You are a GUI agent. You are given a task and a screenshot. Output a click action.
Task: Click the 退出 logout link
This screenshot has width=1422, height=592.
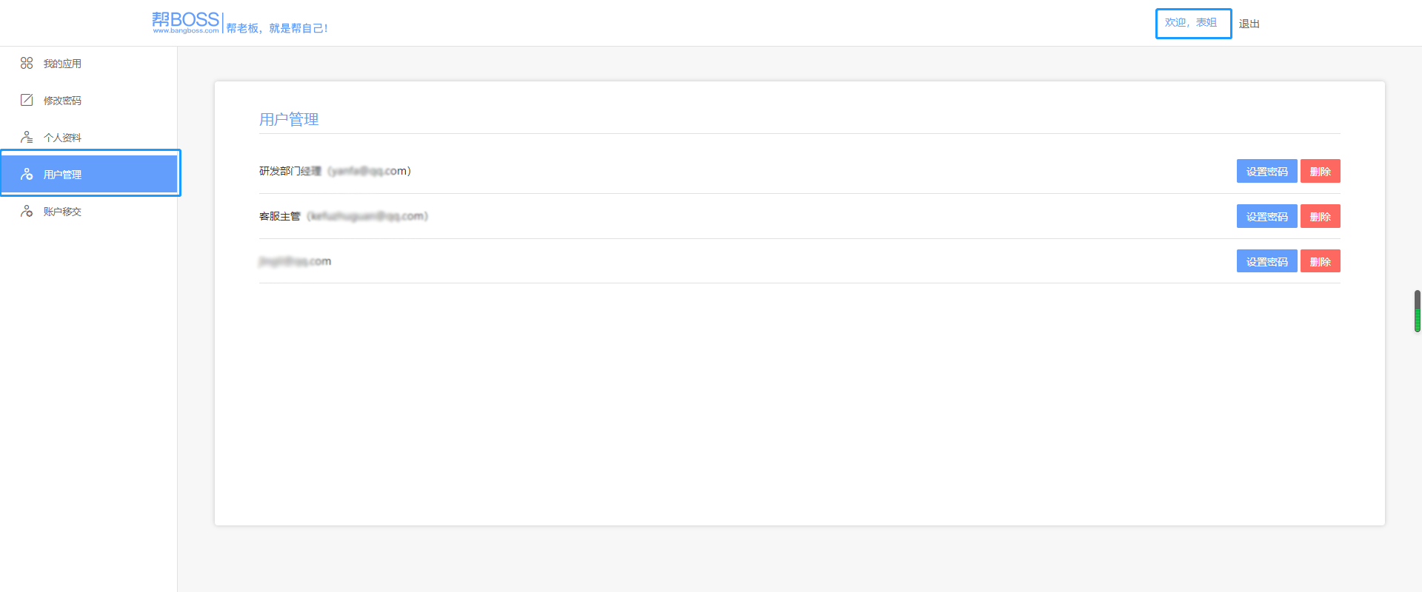click(1249, 24)
